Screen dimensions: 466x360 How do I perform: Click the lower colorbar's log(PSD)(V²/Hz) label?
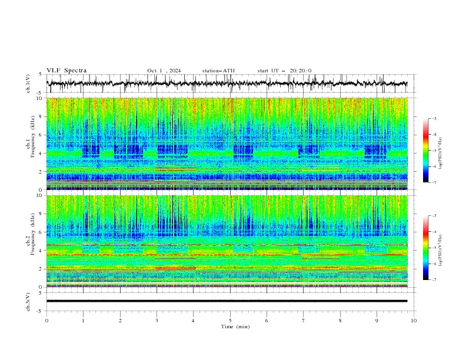[440, 250]
